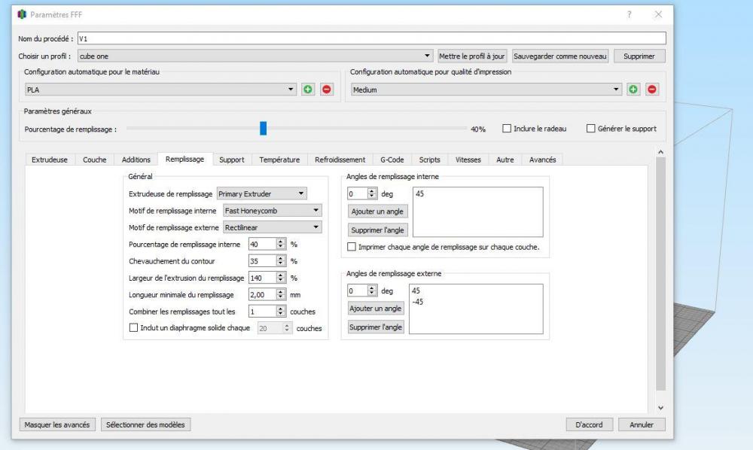This screenshot has width=753, height=450.
Task: Click the help question mark in title bar
Action: (629, 14)
